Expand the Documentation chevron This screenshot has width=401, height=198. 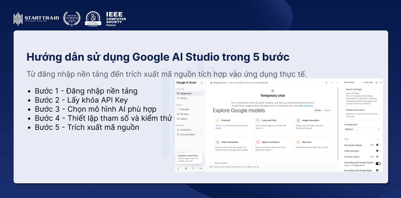point(201,135)
